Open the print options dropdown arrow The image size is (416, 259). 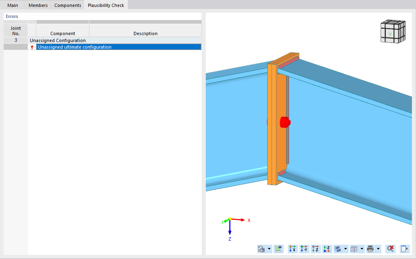pyautogui.click(x=378, y=249)
